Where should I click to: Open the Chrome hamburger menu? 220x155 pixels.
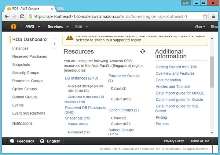pyautogui.click(x=214, y=16)
